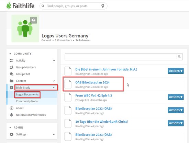
Task: Click file icon beside ÖAB Bibelleseplan 2024
Action: tap(68, 84)
